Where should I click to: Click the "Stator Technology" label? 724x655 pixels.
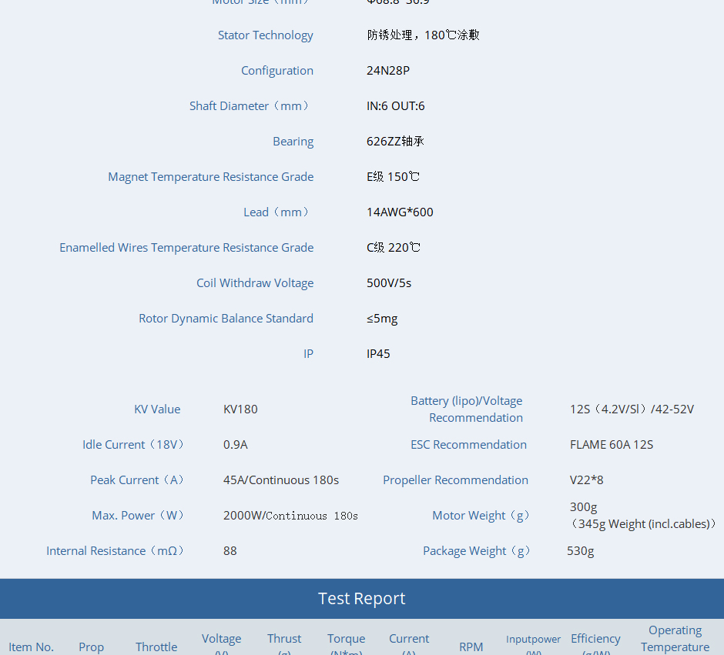(x=266, y=35)
